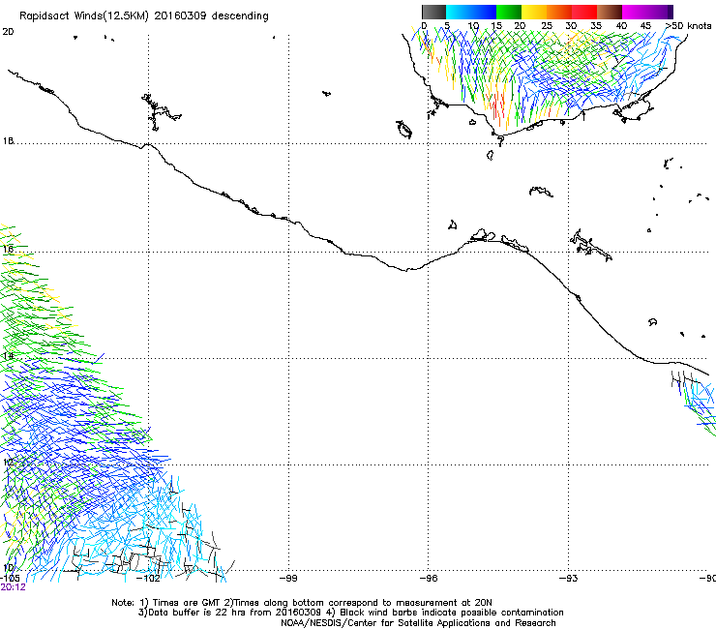716x629 pixels.
Task: Click the orange 25-30 knots color segment
Action: pos(559,12)
